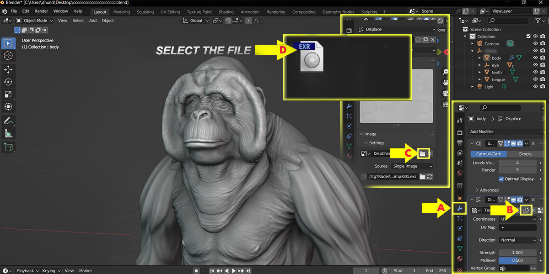The image size is (549, 274).
Task: Open the Tool properties tab
Action: [x=460, y=120]
